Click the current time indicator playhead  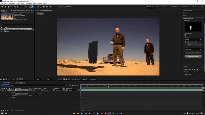[81, 86]
